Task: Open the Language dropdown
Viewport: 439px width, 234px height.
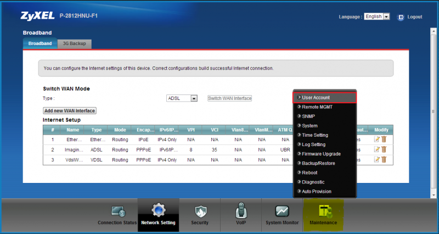Action: tap(377, 16)
